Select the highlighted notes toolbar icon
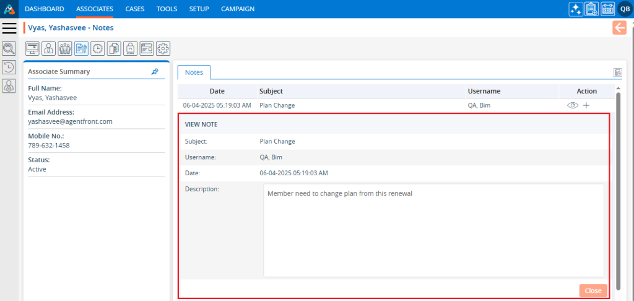 [x=81, y=48]
